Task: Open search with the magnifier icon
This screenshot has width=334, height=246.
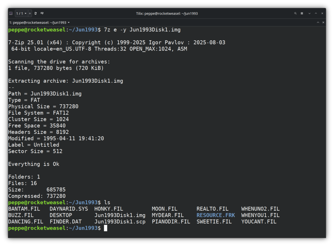Action: point(295,13)
